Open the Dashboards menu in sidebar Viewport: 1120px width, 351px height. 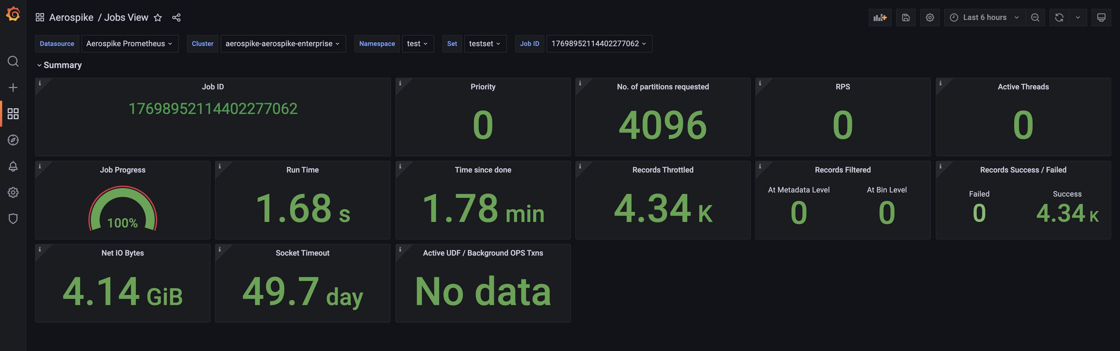(13, 114)
